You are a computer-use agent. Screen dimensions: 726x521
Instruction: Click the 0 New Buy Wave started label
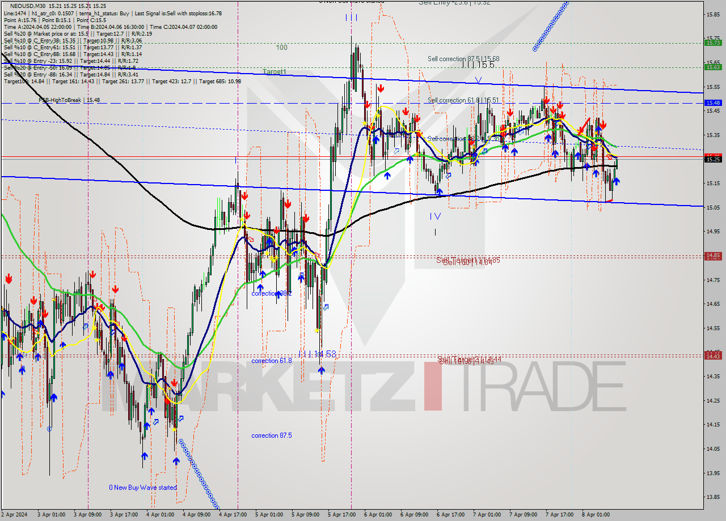pyautogui.click(x=143, y=488)
